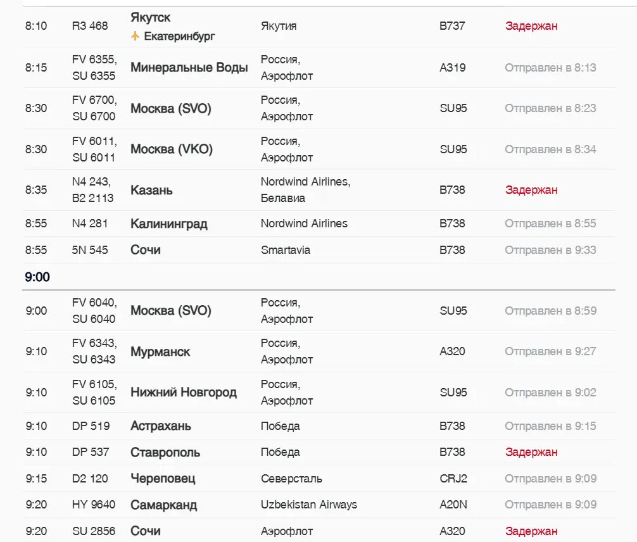Click the airplane icon beside Екатеринбург
The width and height of the screenshot is (637, 542).
[x=135, y=36]
